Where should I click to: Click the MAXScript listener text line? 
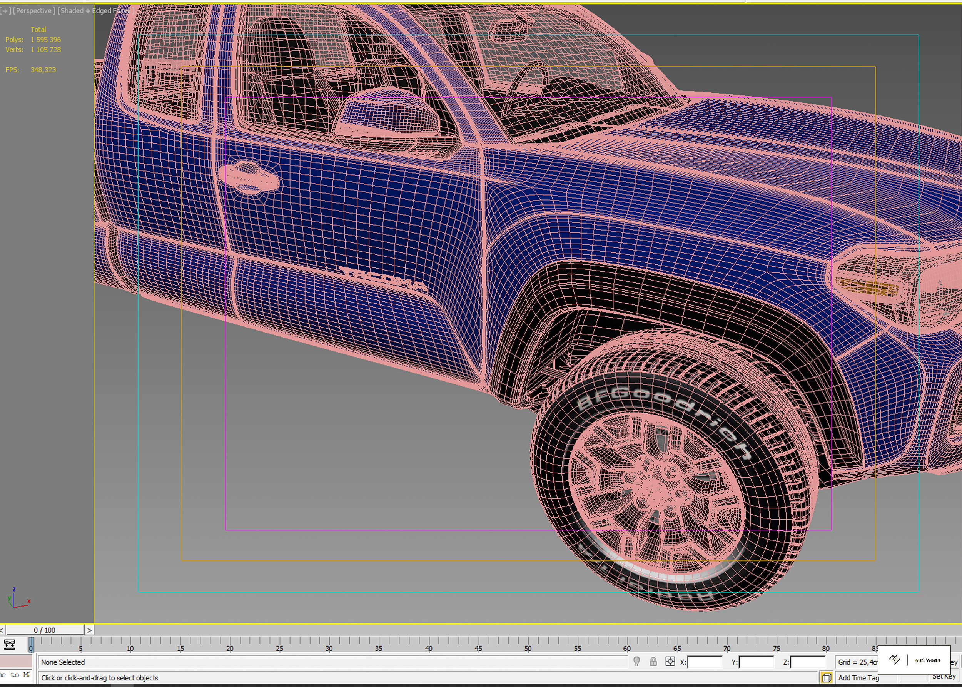pos(16,675)
